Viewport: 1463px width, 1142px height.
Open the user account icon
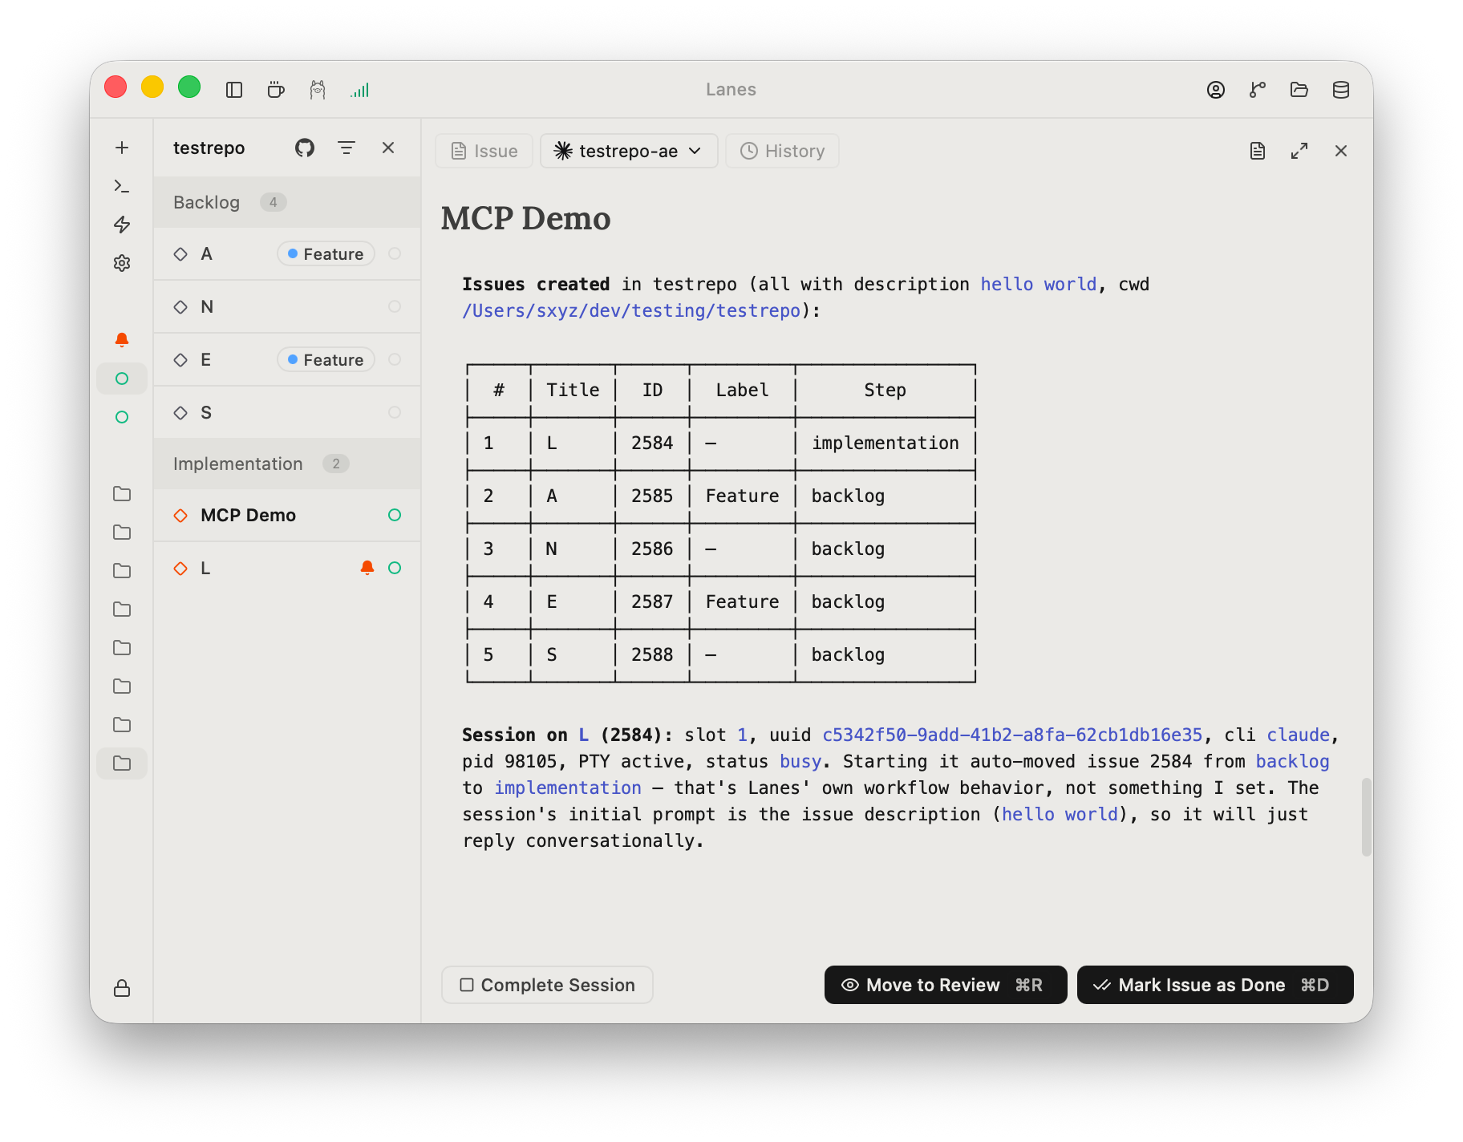pyautogui.click(x=1216, y=90)
